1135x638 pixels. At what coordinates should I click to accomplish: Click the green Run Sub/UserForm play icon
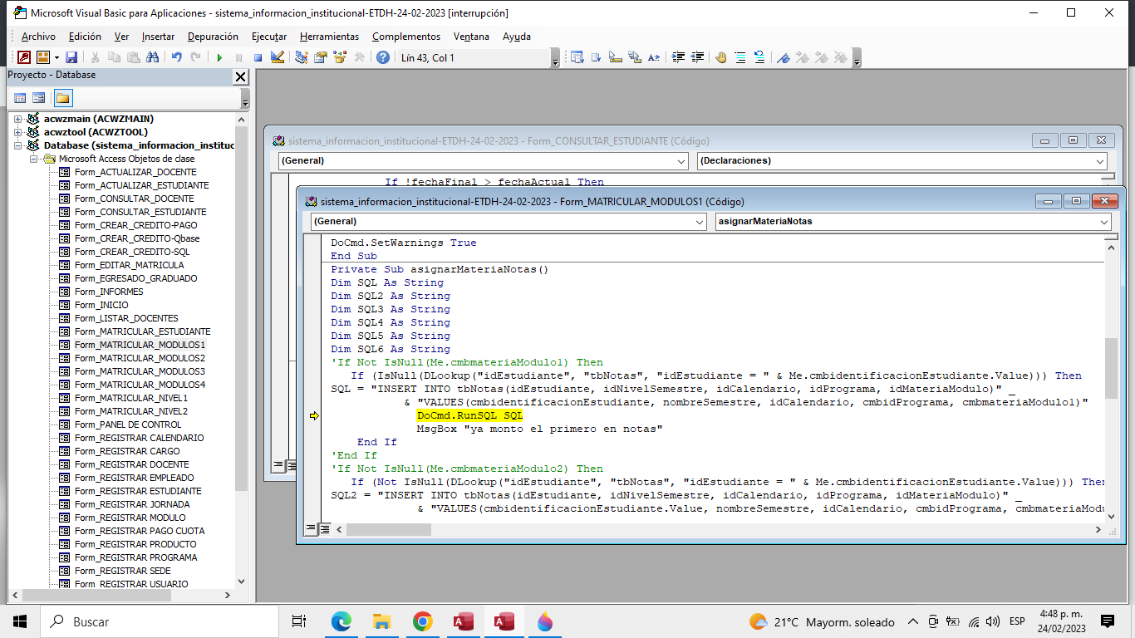click(219, 57)
